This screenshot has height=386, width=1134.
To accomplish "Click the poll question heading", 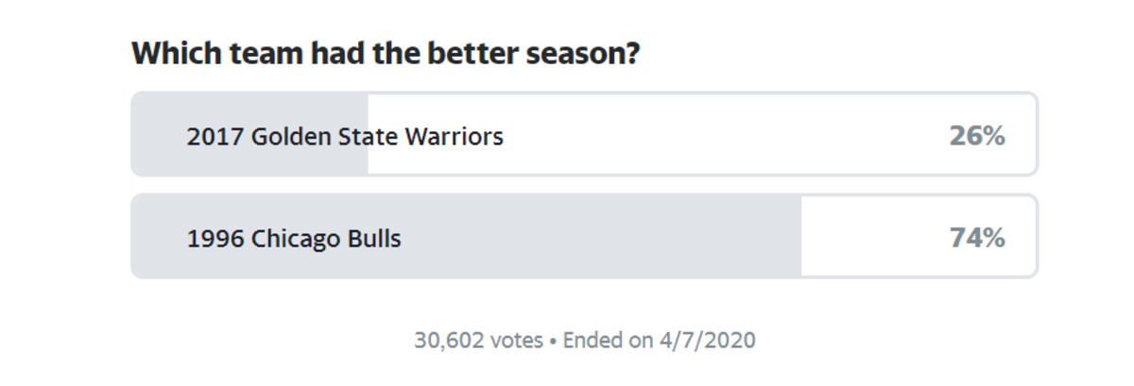I will [386, 53].
